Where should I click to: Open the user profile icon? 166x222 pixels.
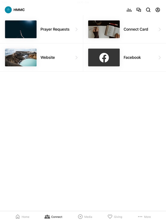point(158,10)
